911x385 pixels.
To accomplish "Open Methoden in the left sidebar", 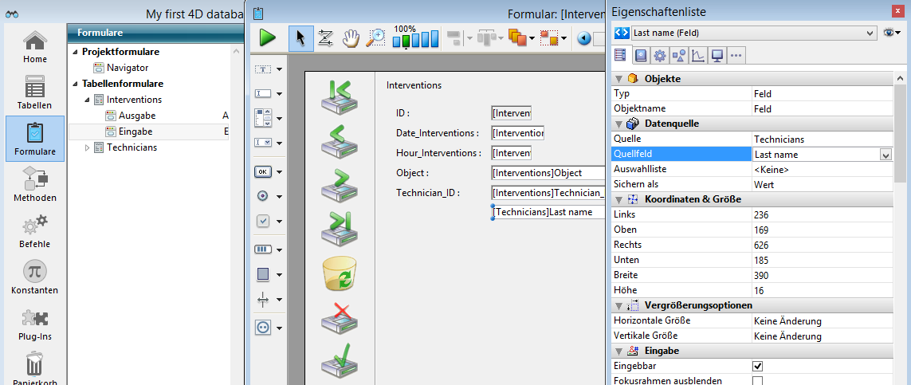I will [34, 184].
